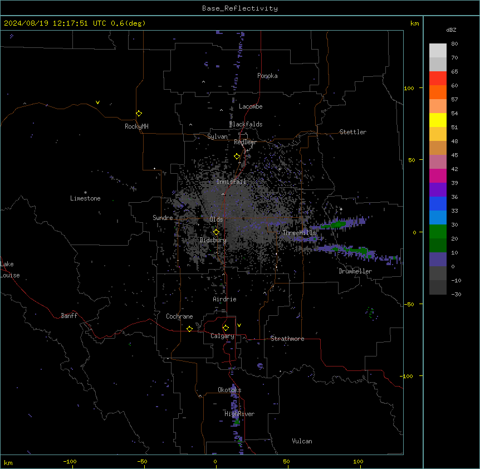Click the Strathmore label
Image resolution: width=480 pixels, height=469 pixels.
[287, 339]
